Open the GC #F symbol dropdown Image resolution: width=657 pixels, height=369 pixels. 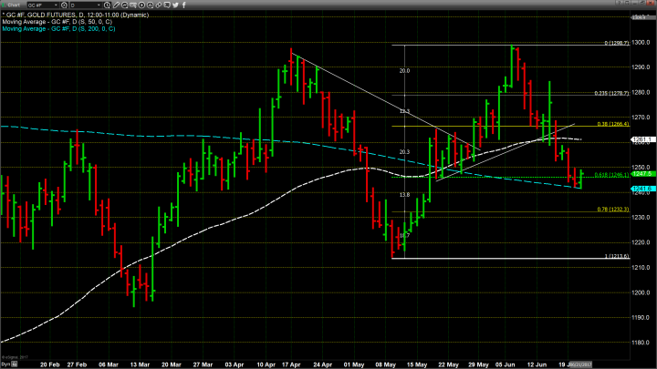tap(43, 5)
